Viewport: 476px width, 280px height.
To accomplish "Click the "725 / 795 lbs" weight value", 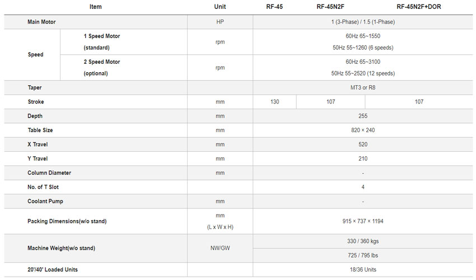I will tap(363, 255).
